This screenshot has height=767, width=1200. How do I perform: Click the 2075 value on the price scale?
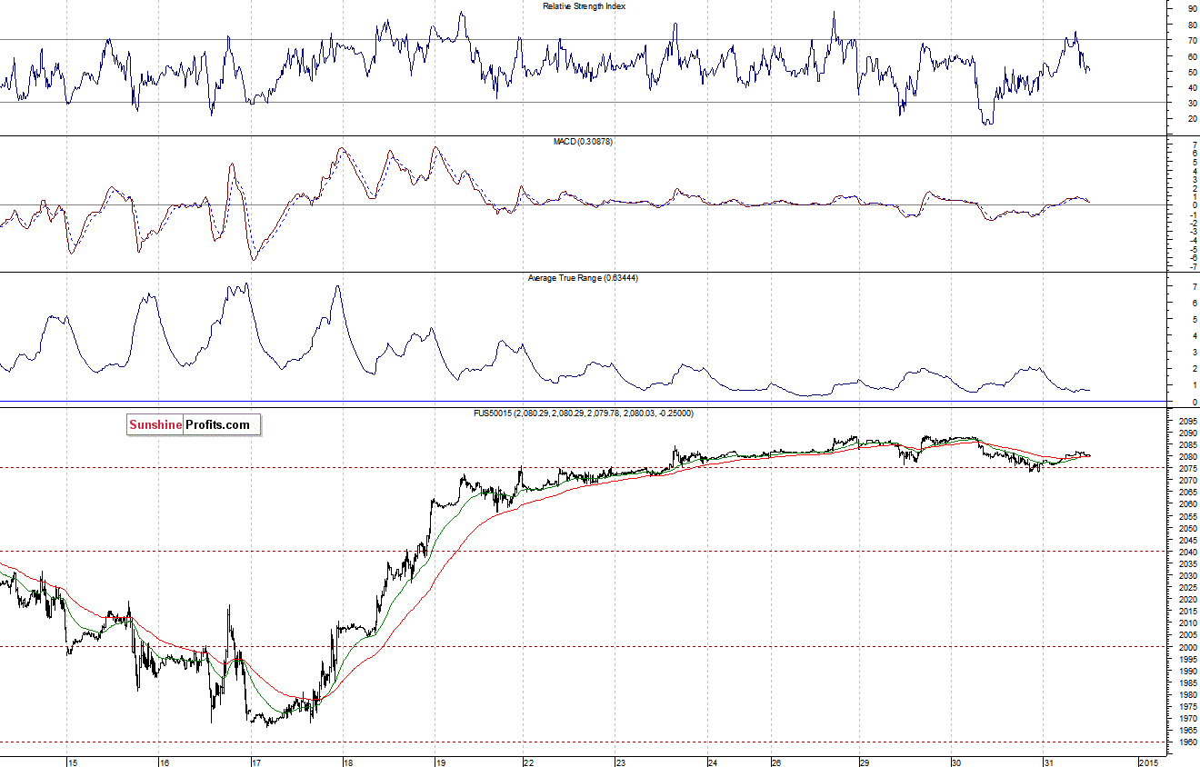pos(1186,469)
